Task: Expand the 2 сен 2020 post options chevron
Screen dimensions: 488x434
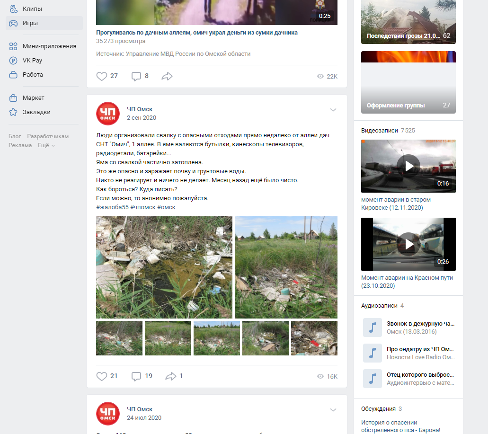Action: pyautogui.click(x=333, y=110)
